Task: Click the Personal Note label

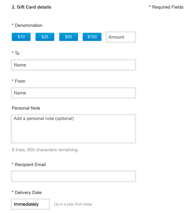Action: tap(26, 108)
